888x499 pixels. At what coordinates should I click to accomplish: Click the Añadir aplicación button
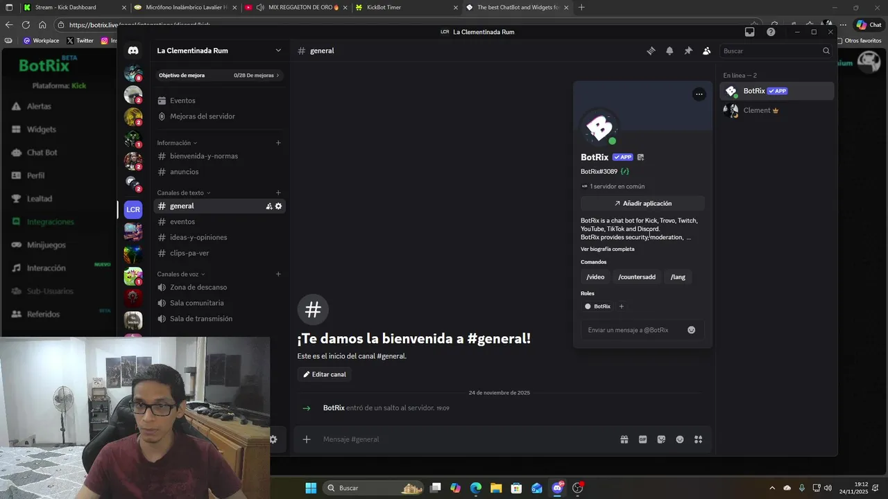click(x=642, y=204)
